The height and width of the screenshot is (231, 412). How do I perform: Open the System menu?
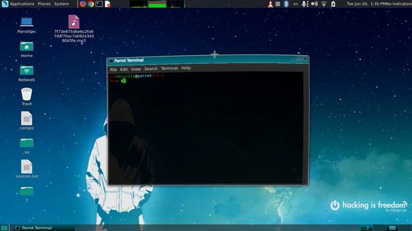62,4
